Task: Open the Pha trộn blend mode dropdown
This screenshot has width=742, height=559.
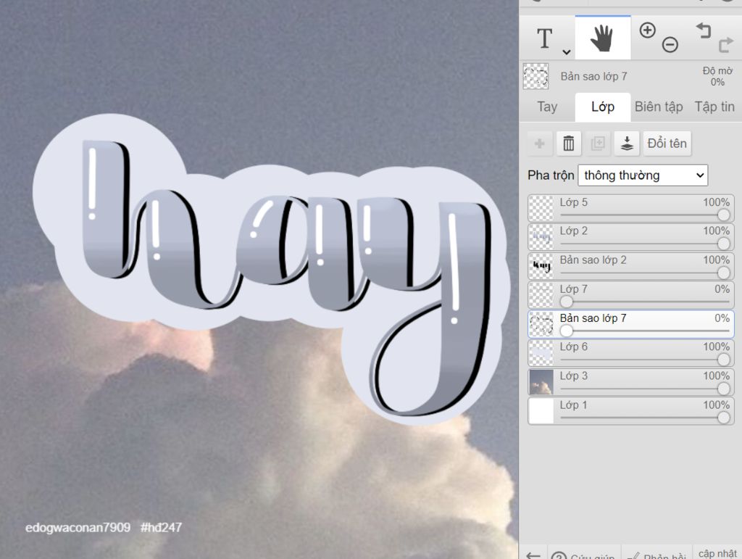Action: point(643,175)
